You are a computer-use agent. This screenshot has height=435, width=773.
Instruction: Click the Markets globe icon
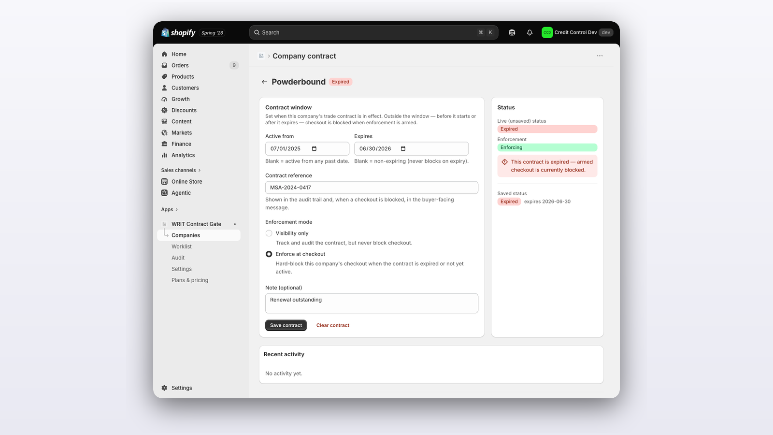point(164,132)
